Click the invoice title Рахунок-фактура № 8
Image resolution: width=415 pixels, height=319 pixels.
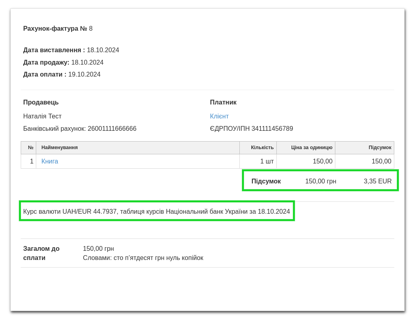click(x=58, y=29)
